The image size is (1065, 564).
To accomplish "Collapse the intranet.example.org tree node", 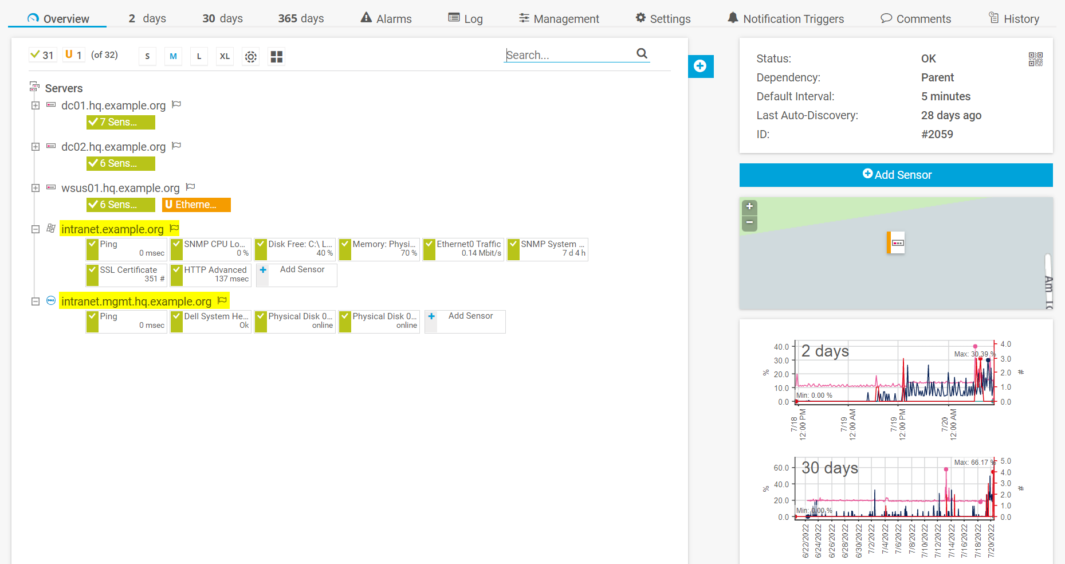I will pos(36,229).
